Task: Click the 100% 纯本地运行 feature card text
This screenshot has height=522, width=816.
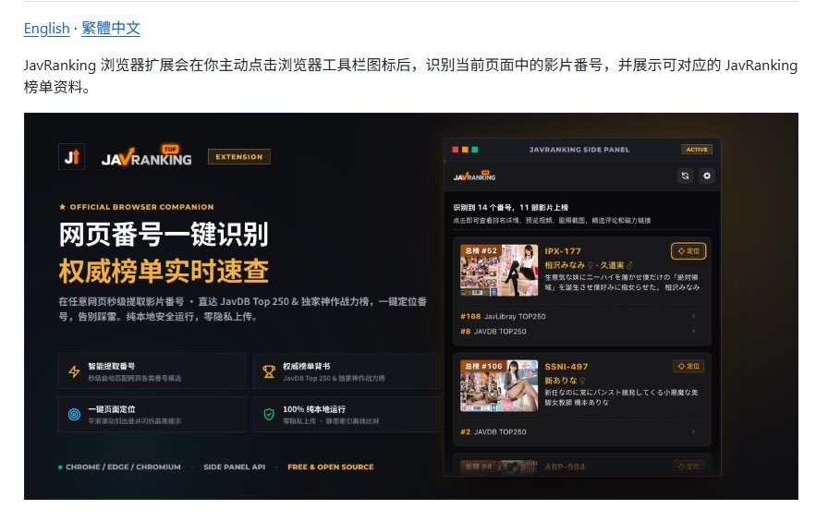Action: pyautogui.click(x=314, y=409)
